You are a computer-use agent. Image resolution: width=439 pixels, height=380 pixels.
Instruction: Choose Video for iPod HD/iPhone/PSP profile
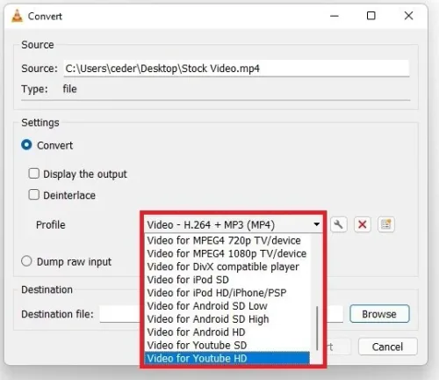coord(227,293)
